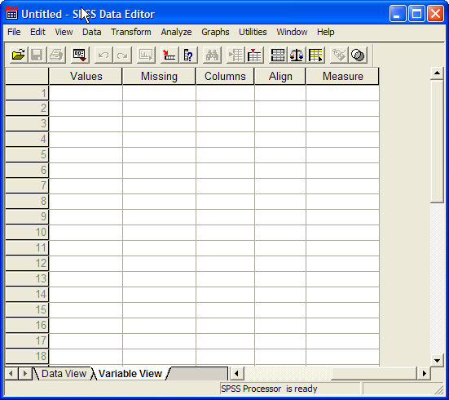The width and height of the screenshot is (449, 400).
Task: Click the horizontal scrollbar left arrow
Action: [x=236, y=374]
